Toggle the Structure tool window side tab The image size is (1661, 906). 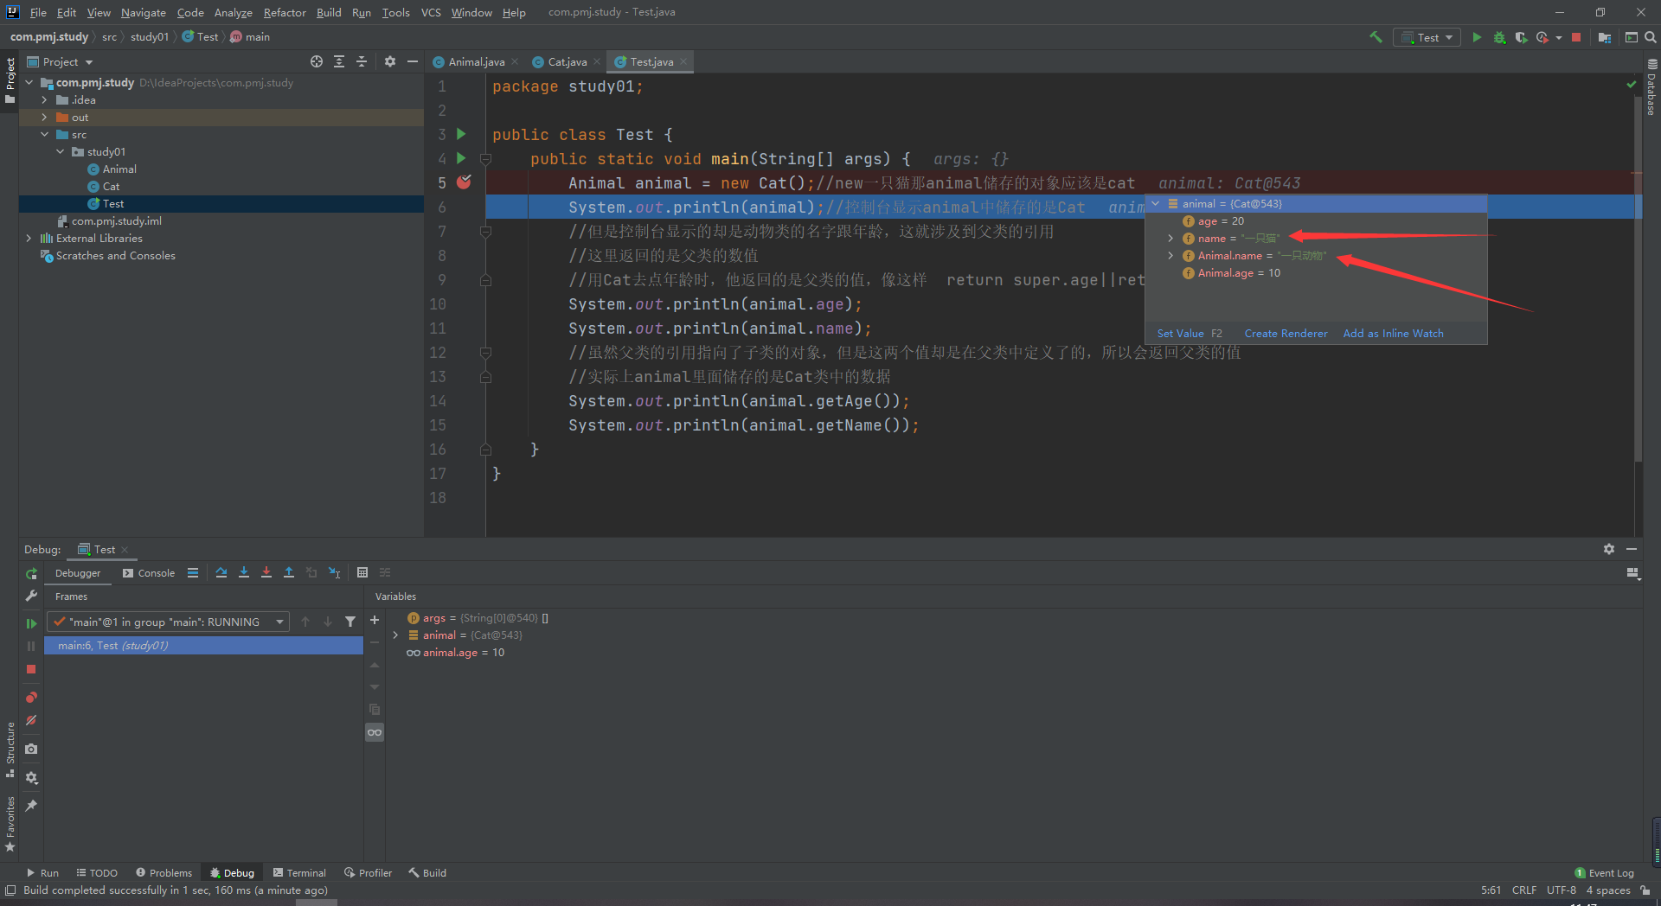coord(10,749)
